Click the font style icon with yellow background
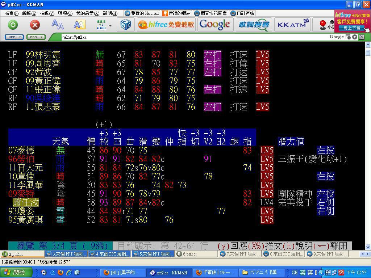 click(79, 25)
